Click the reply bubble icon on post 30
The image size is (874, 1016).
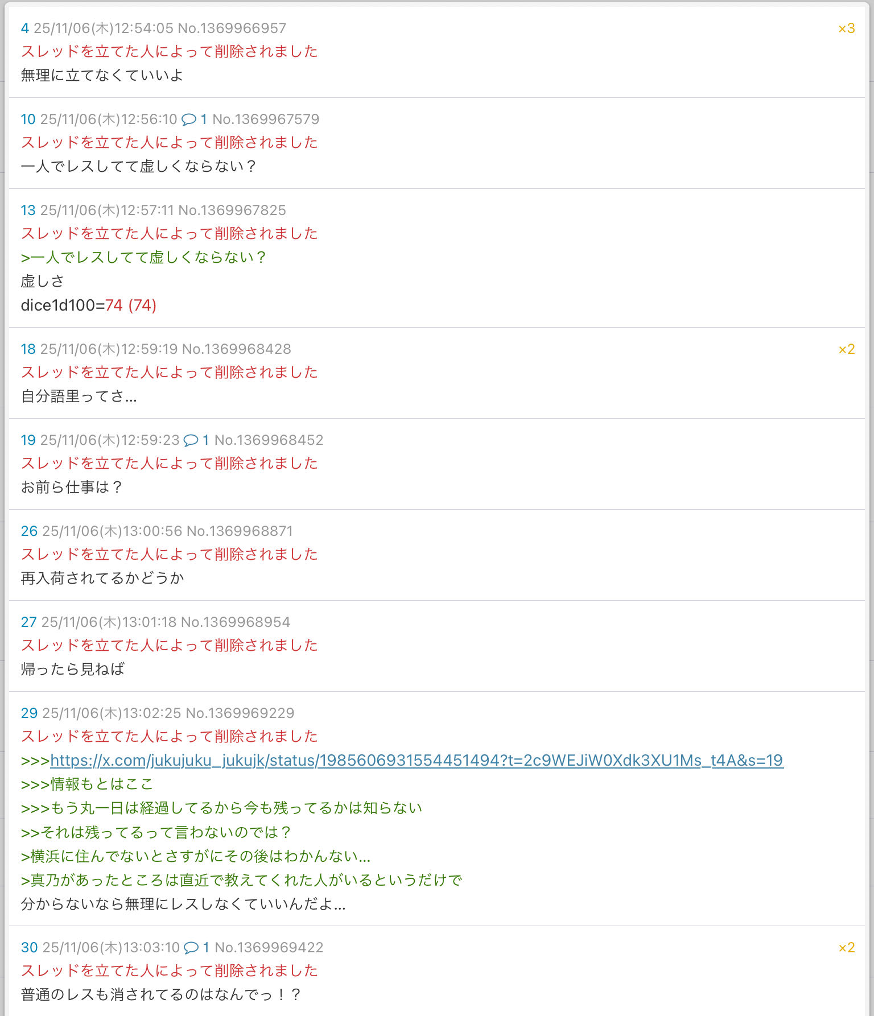[191, 948]
